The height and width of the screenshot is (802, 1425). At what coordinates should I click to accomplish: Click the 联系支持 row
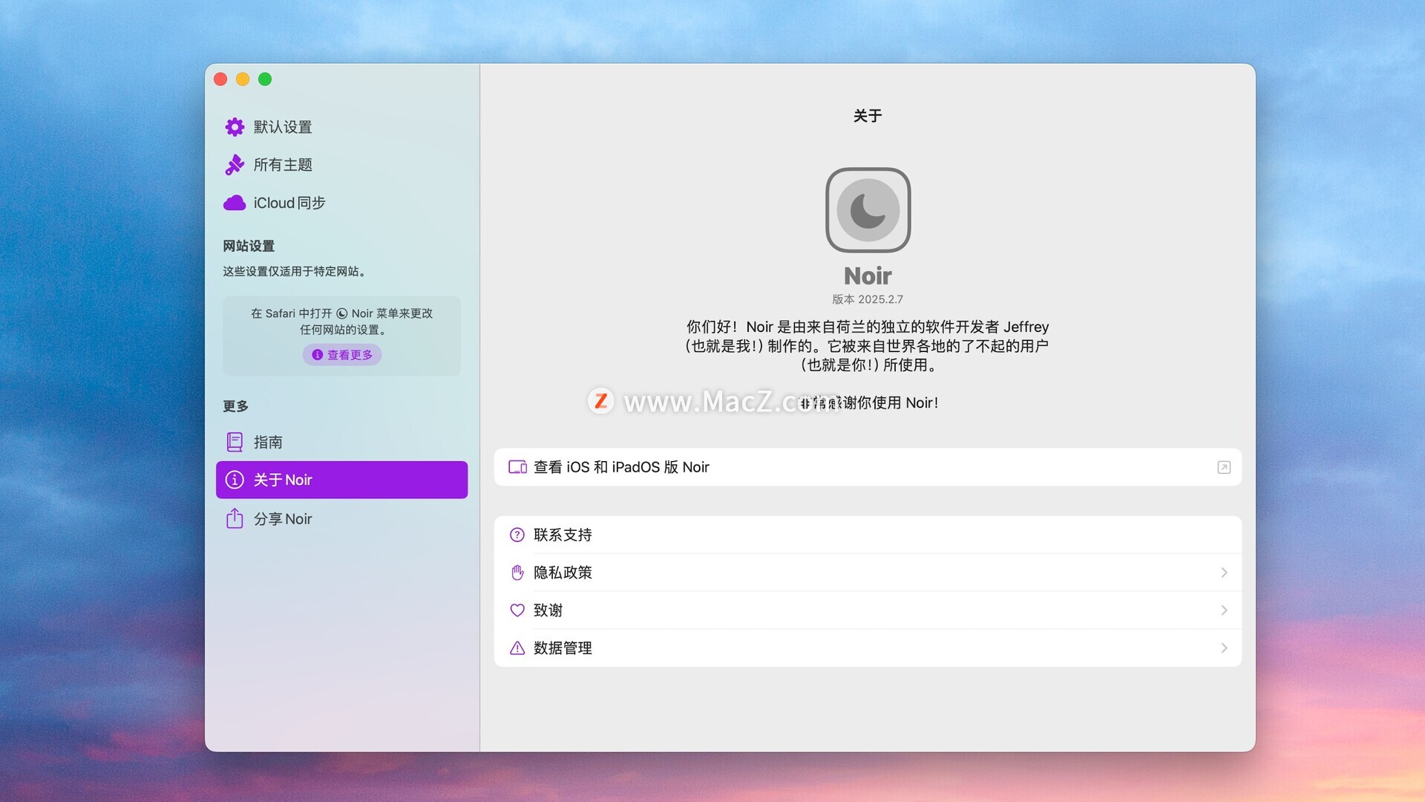click(x=867, y=535)
